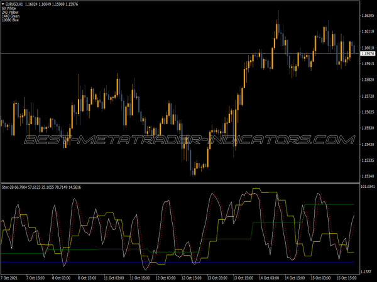377x282 pixels.
Task: Click the '15 Oct 15:00' time axis label
Action: click(x=346, y=278)
